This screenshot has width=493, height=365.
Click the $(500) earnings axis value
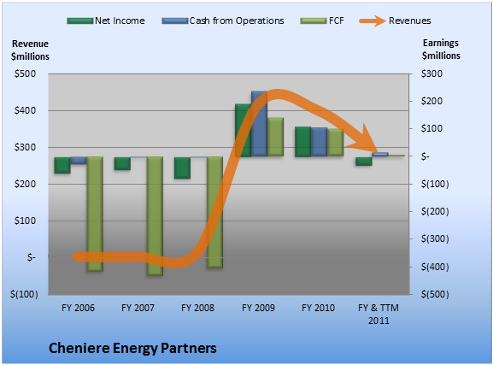[x=435, y=294]
